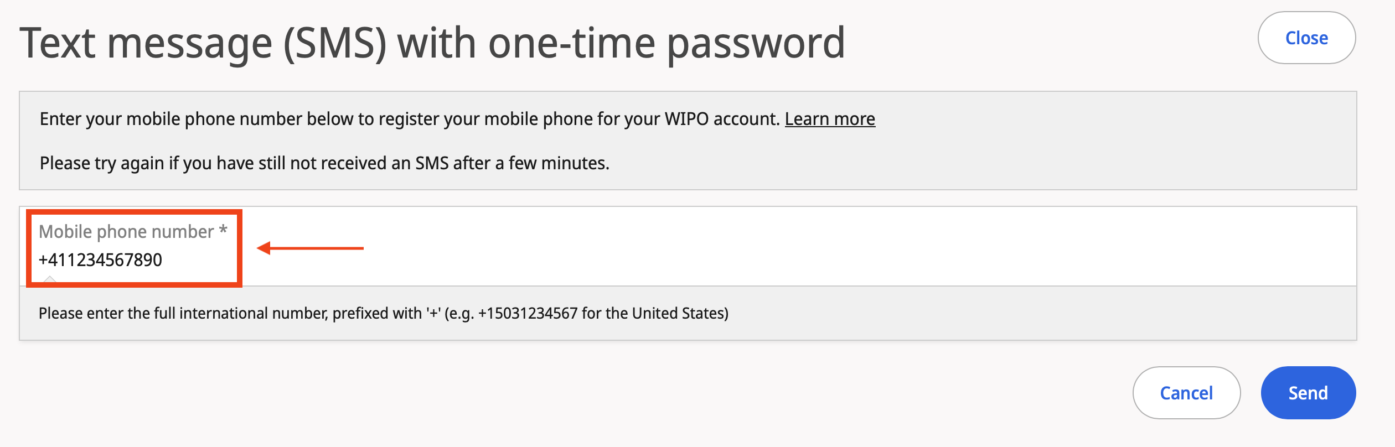Click '(SMS)' in the dialog title
1395x447 pixels.
pyautogui.click(x=335, y=43)
